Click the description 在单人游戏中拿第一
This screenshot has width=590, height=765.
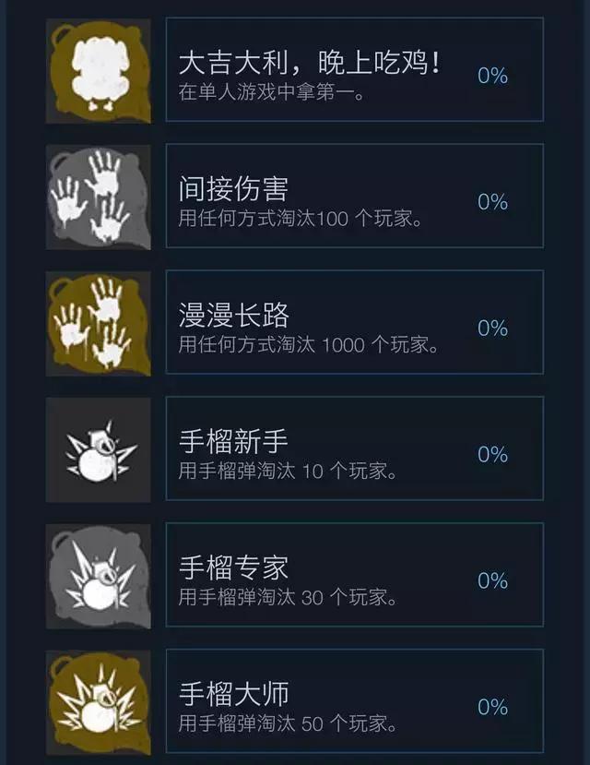[271, 91]
